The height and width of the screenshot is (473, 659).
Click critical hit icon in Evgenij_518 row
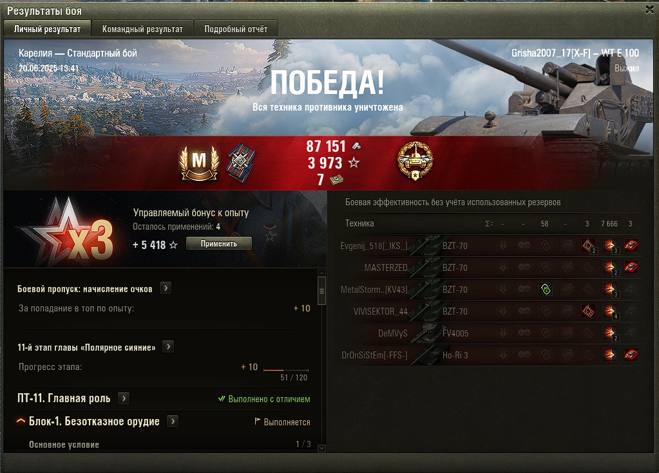pos(588,246)
